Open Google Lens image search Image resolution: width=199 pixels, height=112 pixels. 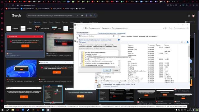[x=90, y=16]
